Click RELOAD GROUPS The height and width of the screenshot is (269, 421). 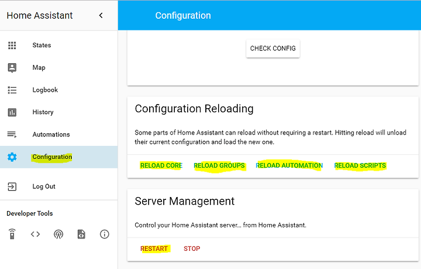pos(219,165)
